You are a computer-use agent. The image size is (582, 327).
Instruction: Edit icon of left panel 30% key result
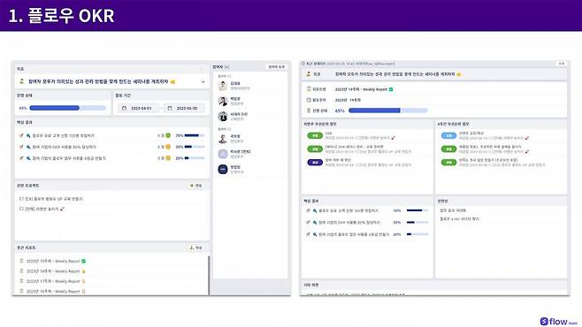[21, 147]
